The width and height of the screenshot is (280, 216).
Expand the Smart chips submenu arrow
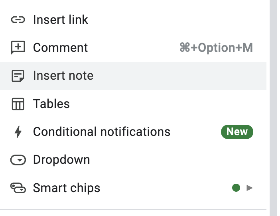click(250, 188)
